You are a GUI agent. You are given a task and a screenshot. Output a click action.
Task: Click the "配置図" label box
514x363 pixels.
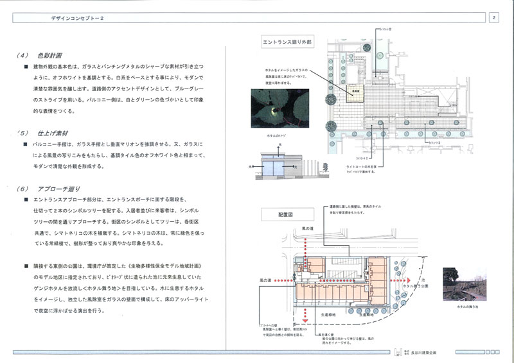coord(287,214)
